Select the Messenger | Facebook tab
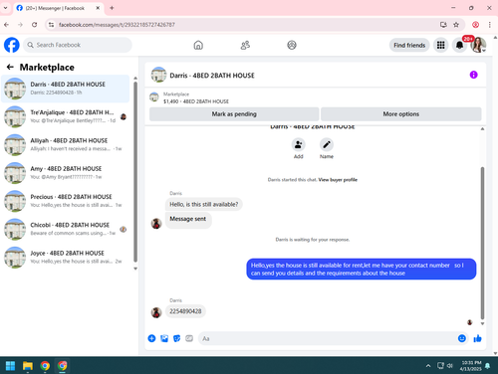 [x=59, y=8]
